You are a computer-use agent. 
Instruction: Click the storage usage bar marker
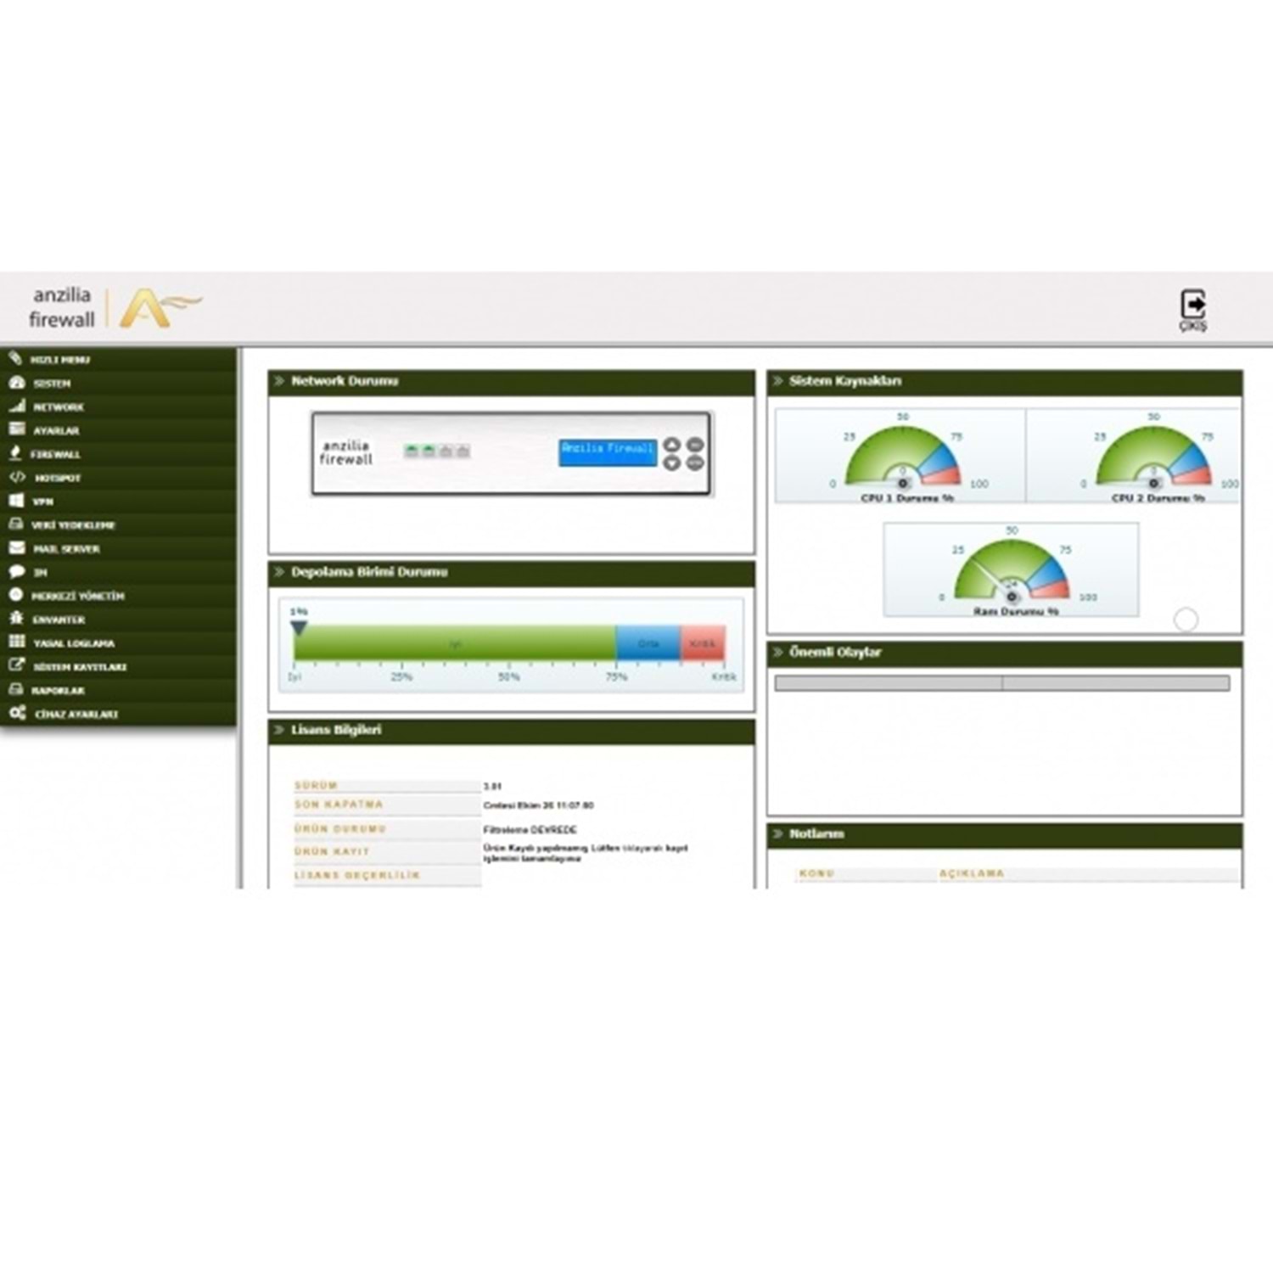coord(299,628)
